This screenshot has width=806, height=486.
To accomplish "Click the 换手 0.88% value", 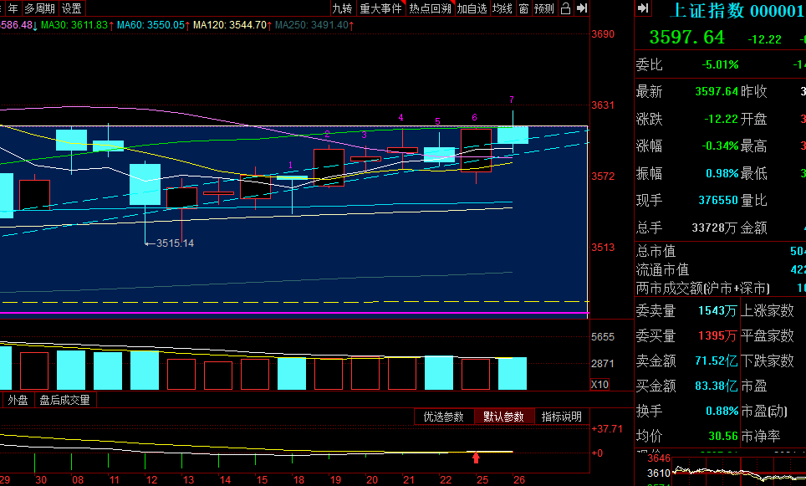I will 722,411.
